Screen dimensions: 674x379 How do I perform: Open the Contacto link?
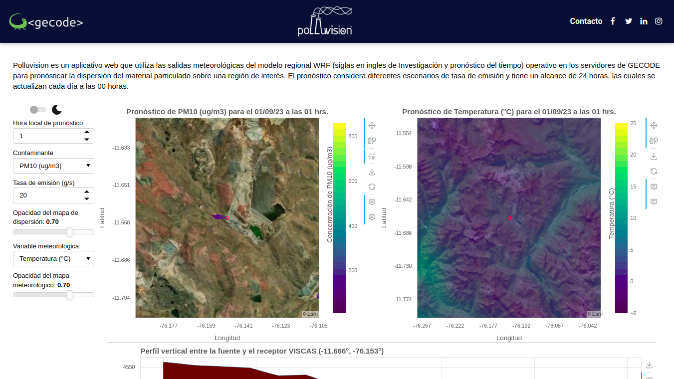586,21
